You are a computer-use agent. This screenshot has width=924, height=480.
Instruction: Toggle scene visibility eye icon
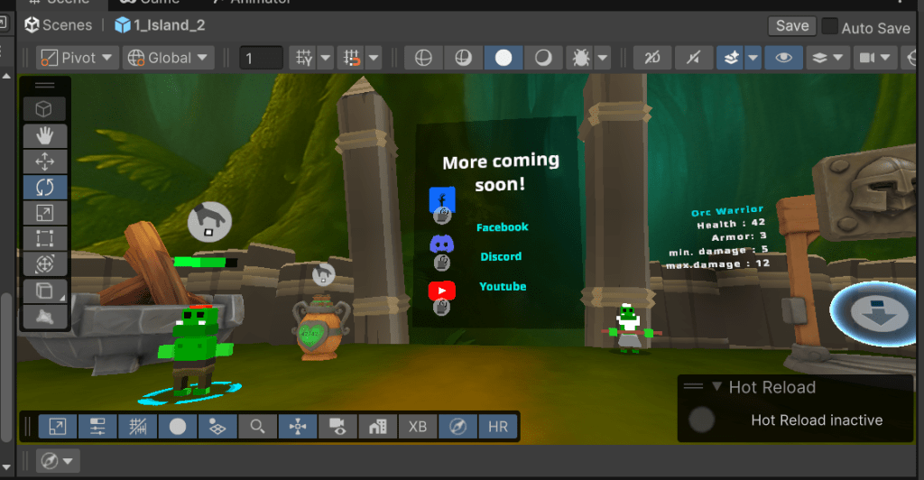784,58
